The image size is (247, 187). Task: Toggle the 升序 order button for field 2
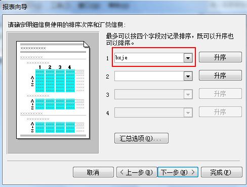click(220, 76)
